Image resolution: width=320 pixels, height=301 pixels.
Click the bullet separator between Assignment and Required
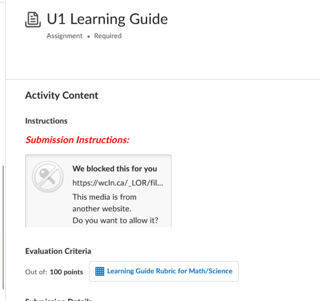tap(89, 36)
